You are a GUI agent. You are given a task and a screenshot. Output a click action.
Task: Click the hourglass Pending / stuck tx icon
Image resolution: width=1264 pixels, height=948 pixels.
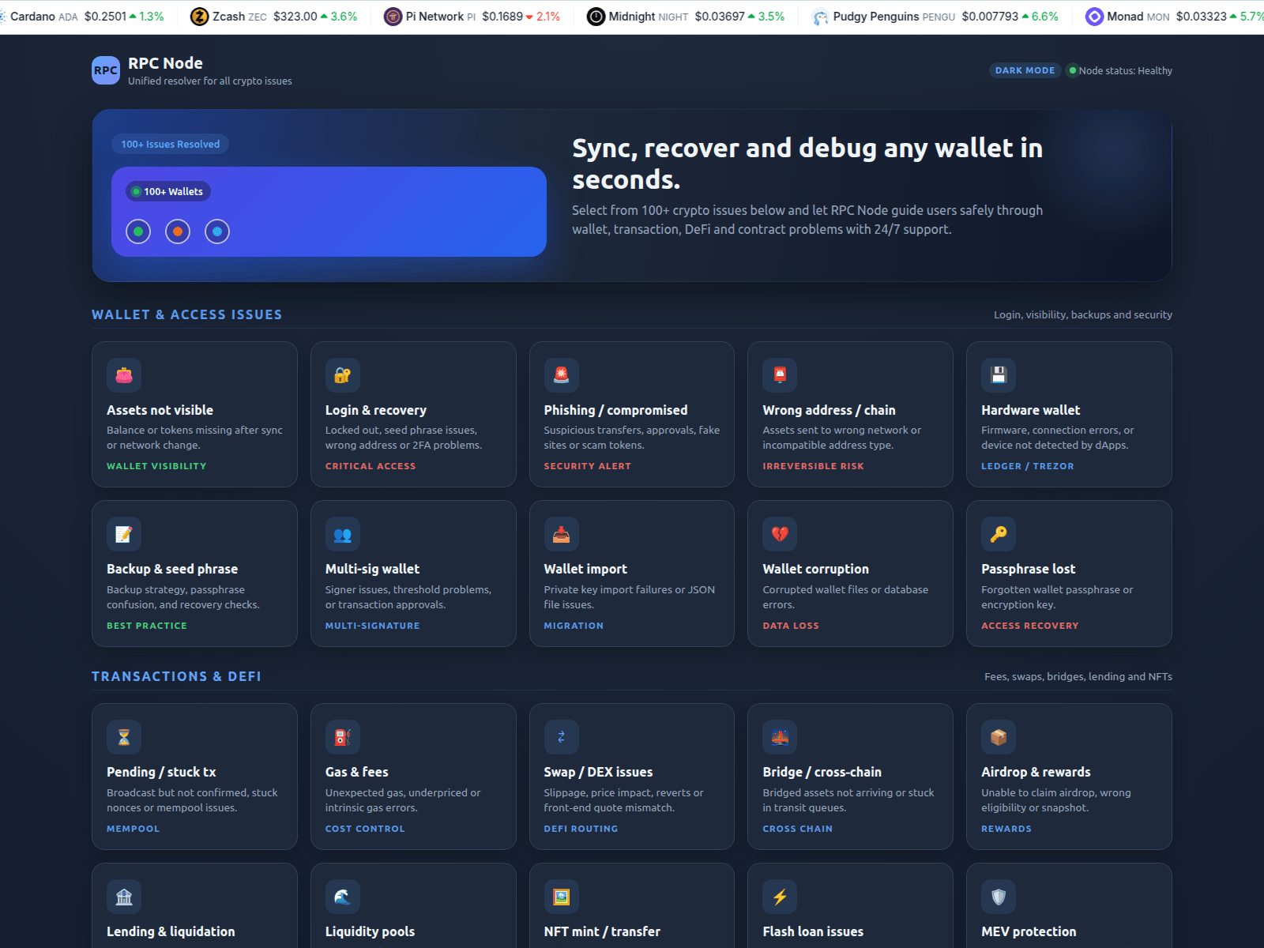[124, 738]
